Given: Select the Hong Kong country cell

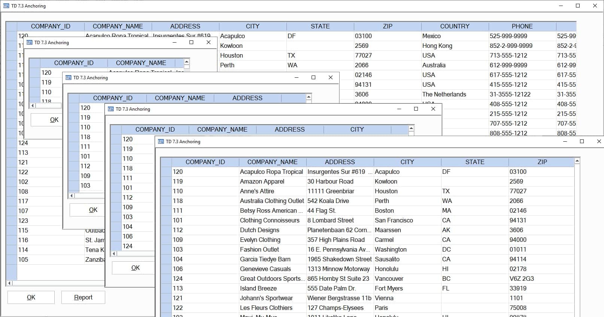Looking at the screenshot, I should coord(437,46).
